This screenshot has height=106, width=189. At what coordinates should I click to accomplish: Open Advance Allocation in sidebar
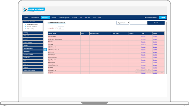click(x=32, y=25)
